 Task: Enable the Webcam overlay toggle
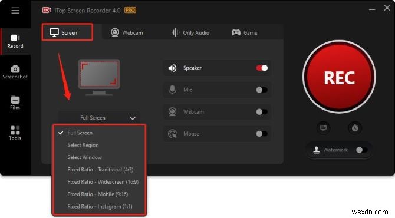[x=262, y=112]
